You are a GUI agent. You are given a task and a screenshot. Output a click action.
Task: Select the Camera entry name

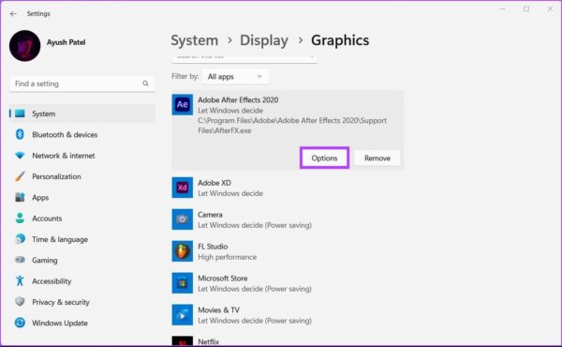click(x=210, y=215)
